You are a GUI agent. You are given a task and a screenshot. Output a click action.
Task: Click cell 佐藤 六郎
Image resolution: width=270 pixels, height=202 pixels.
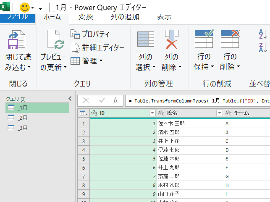[x=190, y=159]
